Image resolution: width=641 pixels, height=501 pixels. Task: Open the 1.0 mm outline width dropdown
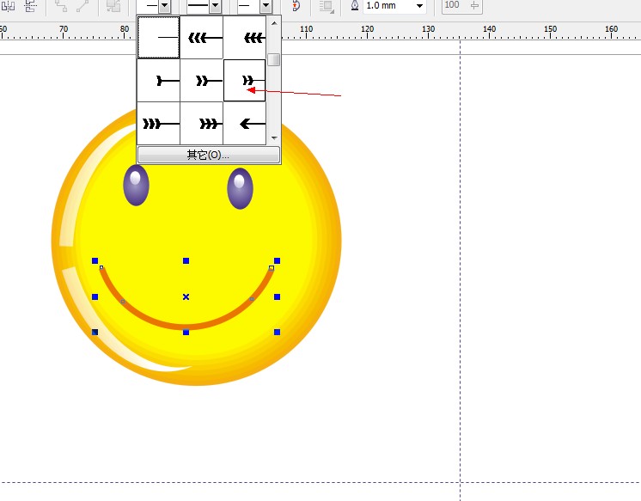[x=419, y=6]
